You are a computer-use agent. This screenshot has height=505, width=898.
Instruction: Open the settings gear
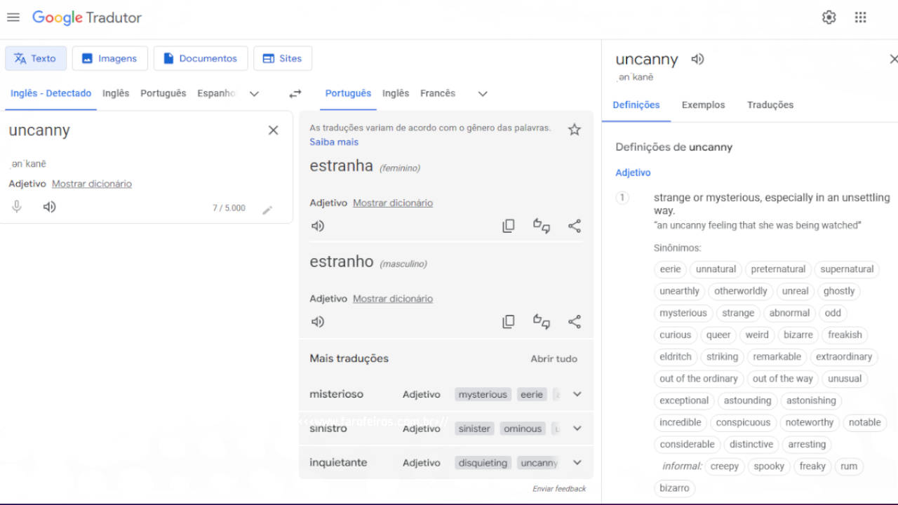coord(829,18)
